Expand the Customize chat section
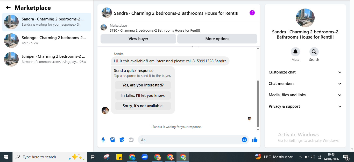 coord(305,72)
